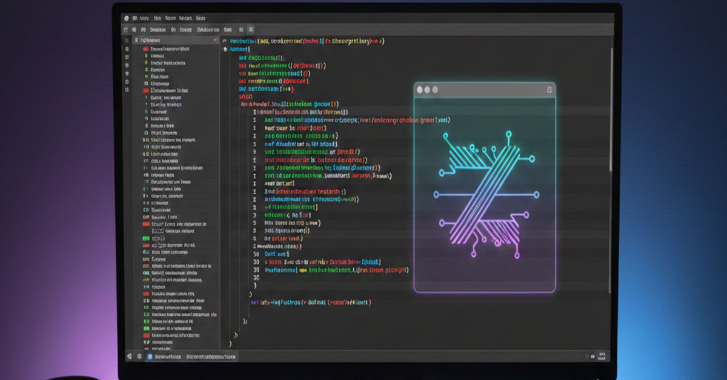Select the run button on the toolbar
Screen dimensions: 727x380
[x=127, y=28]
